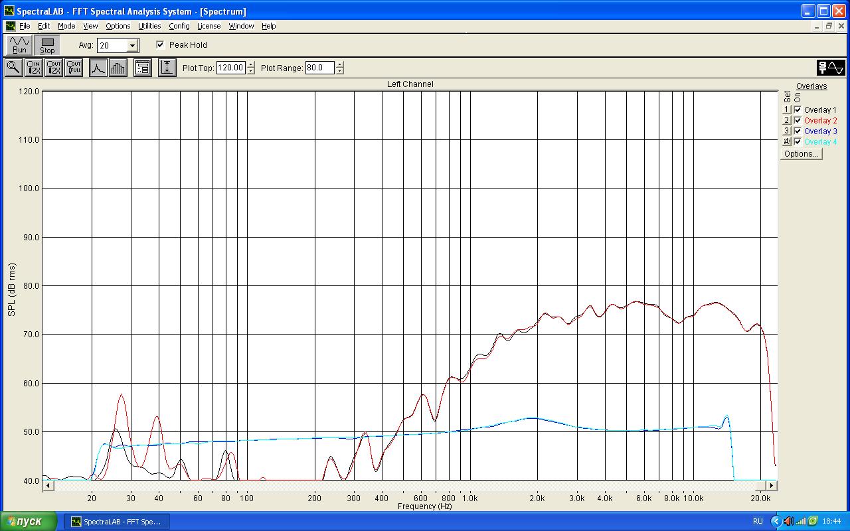The height and width of the screenshot is (531, 850).
Task: Switch to bar graph display
Action: 118,68
